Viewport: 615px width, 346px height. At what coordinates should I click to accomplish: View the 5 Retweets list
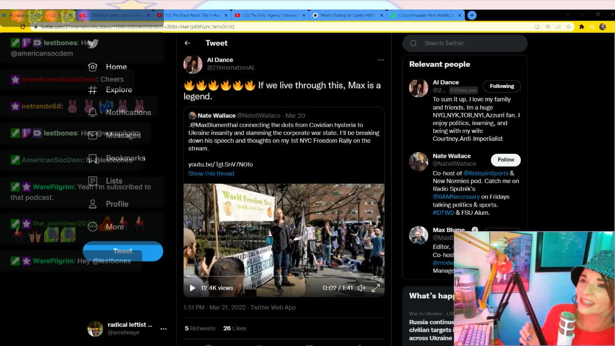click(x=200, y=328)
